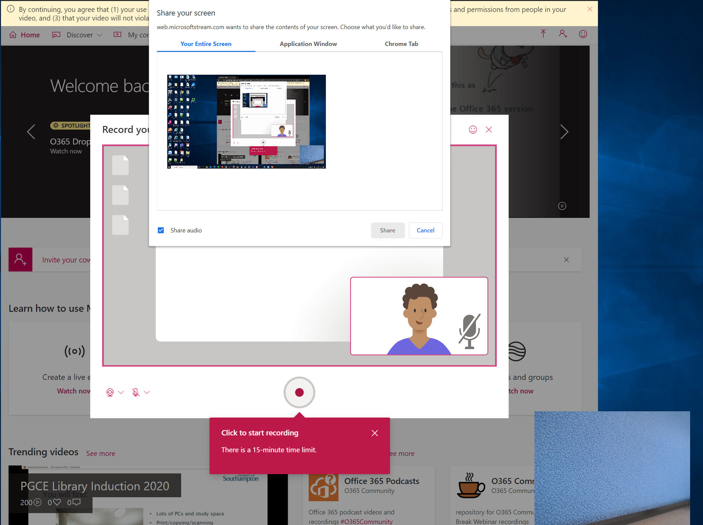Click the views play icon on PGCE video
The image size is (703, 525).
38,502
